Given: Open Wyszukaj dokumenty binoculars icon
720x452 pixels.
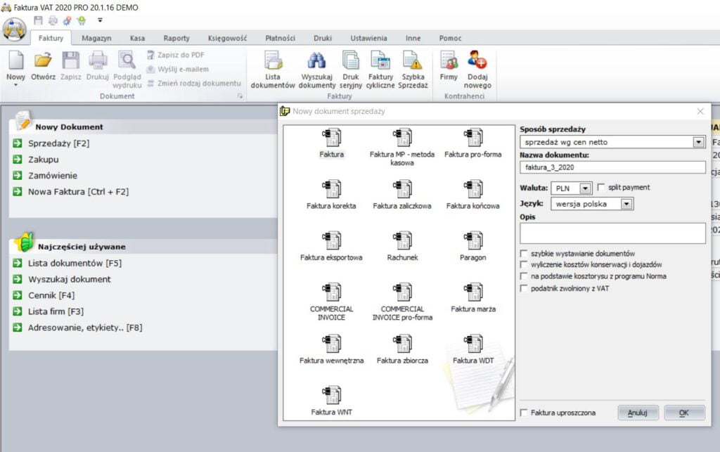Looking at the screenshot, I should pos(317,62).
